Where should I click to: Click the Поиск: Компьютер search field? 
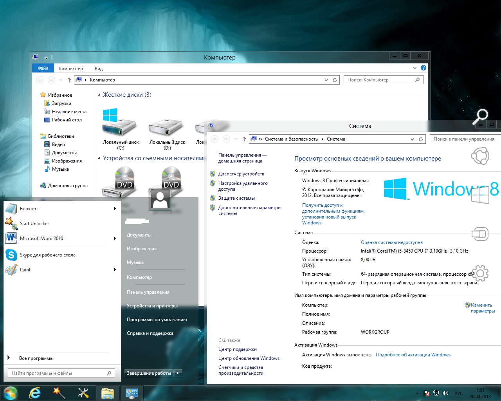point(383,80)
